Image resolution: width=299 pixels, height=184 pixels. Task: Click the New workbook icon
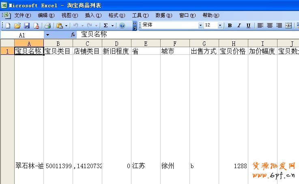pyautogui.click(x=8, y=26)
